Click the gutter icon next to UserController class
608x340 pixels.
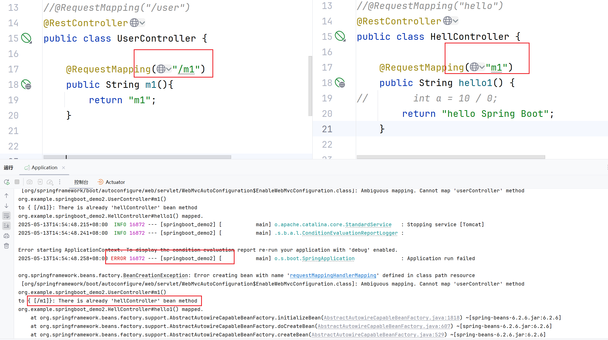tap(26, 38)
